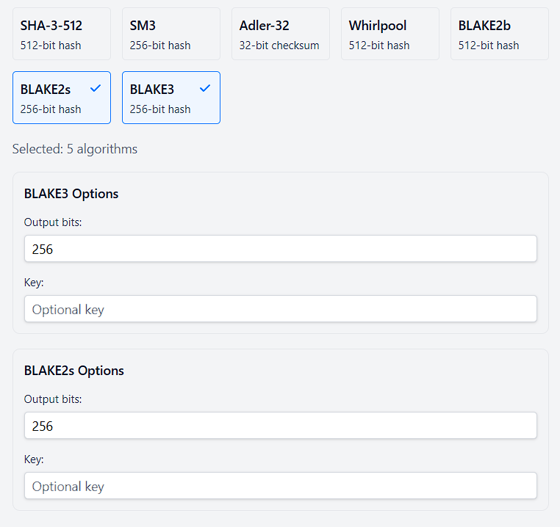The width and height of the screenshot is (560, 527).
Task: Select the SHA-3-512 algorithm card
Action: tap(62, 34)
